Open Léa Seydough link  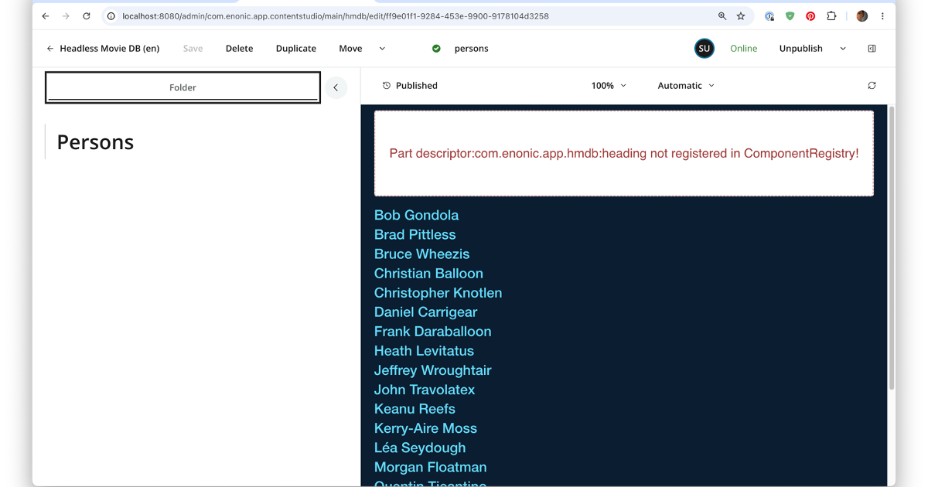(420, 448)
